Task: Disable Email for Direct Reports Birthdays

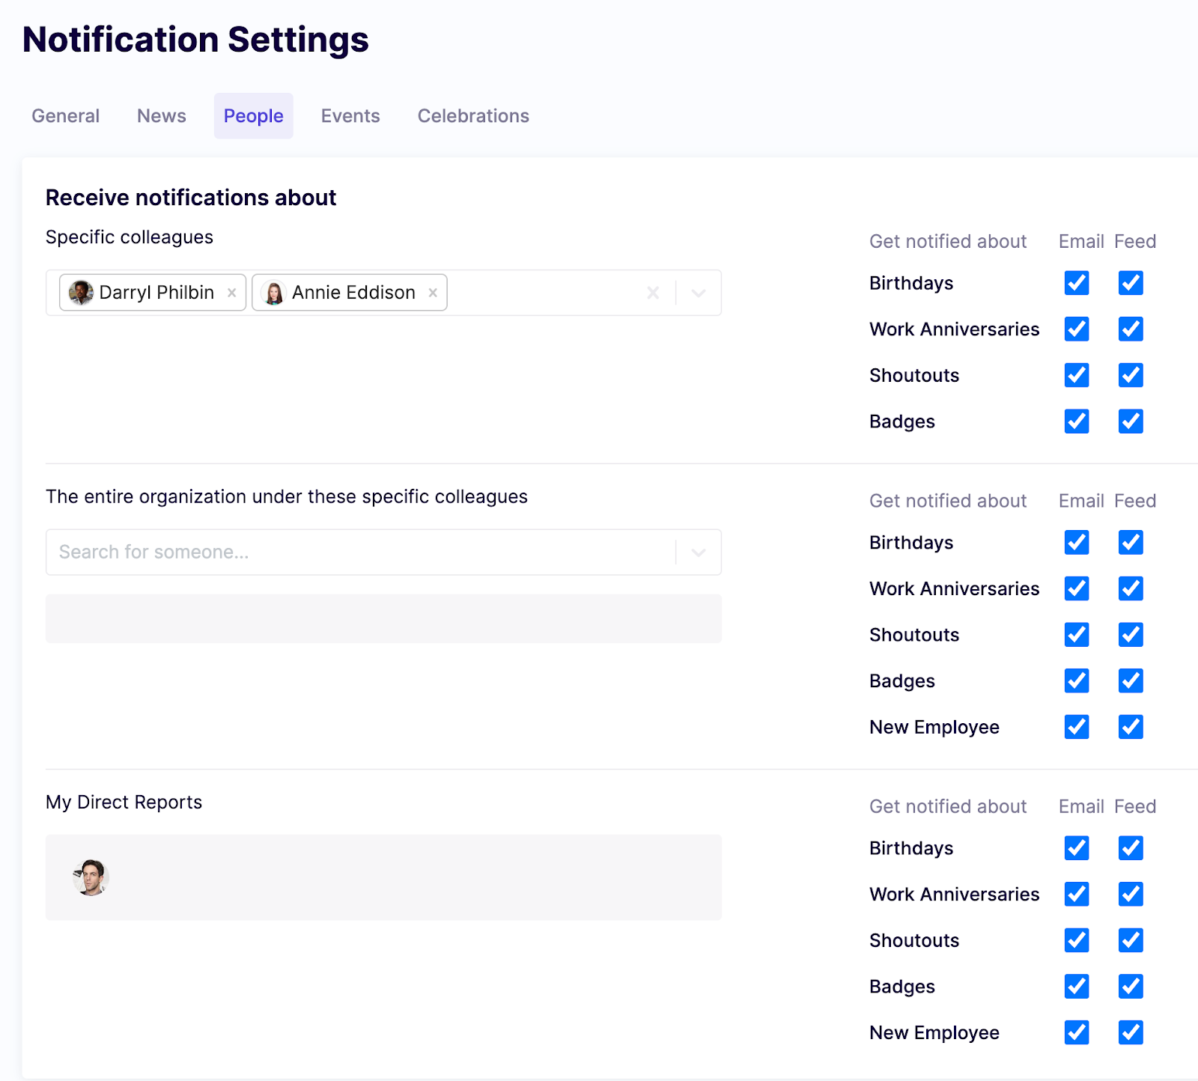Action: (1077, 848)
